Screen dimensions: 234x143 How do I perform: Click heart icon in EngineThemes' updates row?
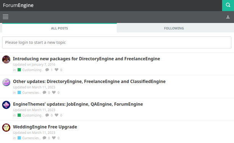(56, 115)
